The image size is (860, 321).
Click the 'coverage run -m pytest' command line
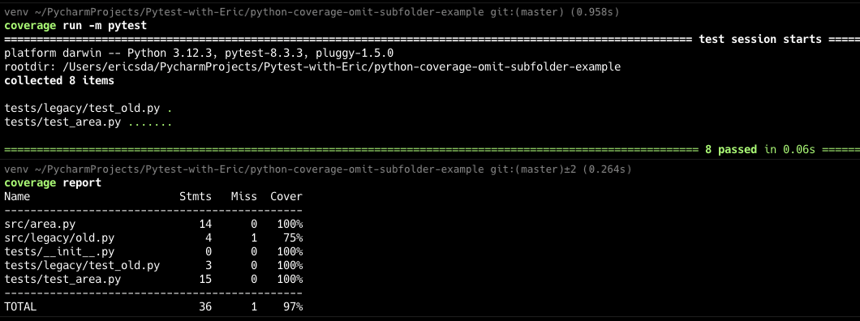click(x=75, y=25)
